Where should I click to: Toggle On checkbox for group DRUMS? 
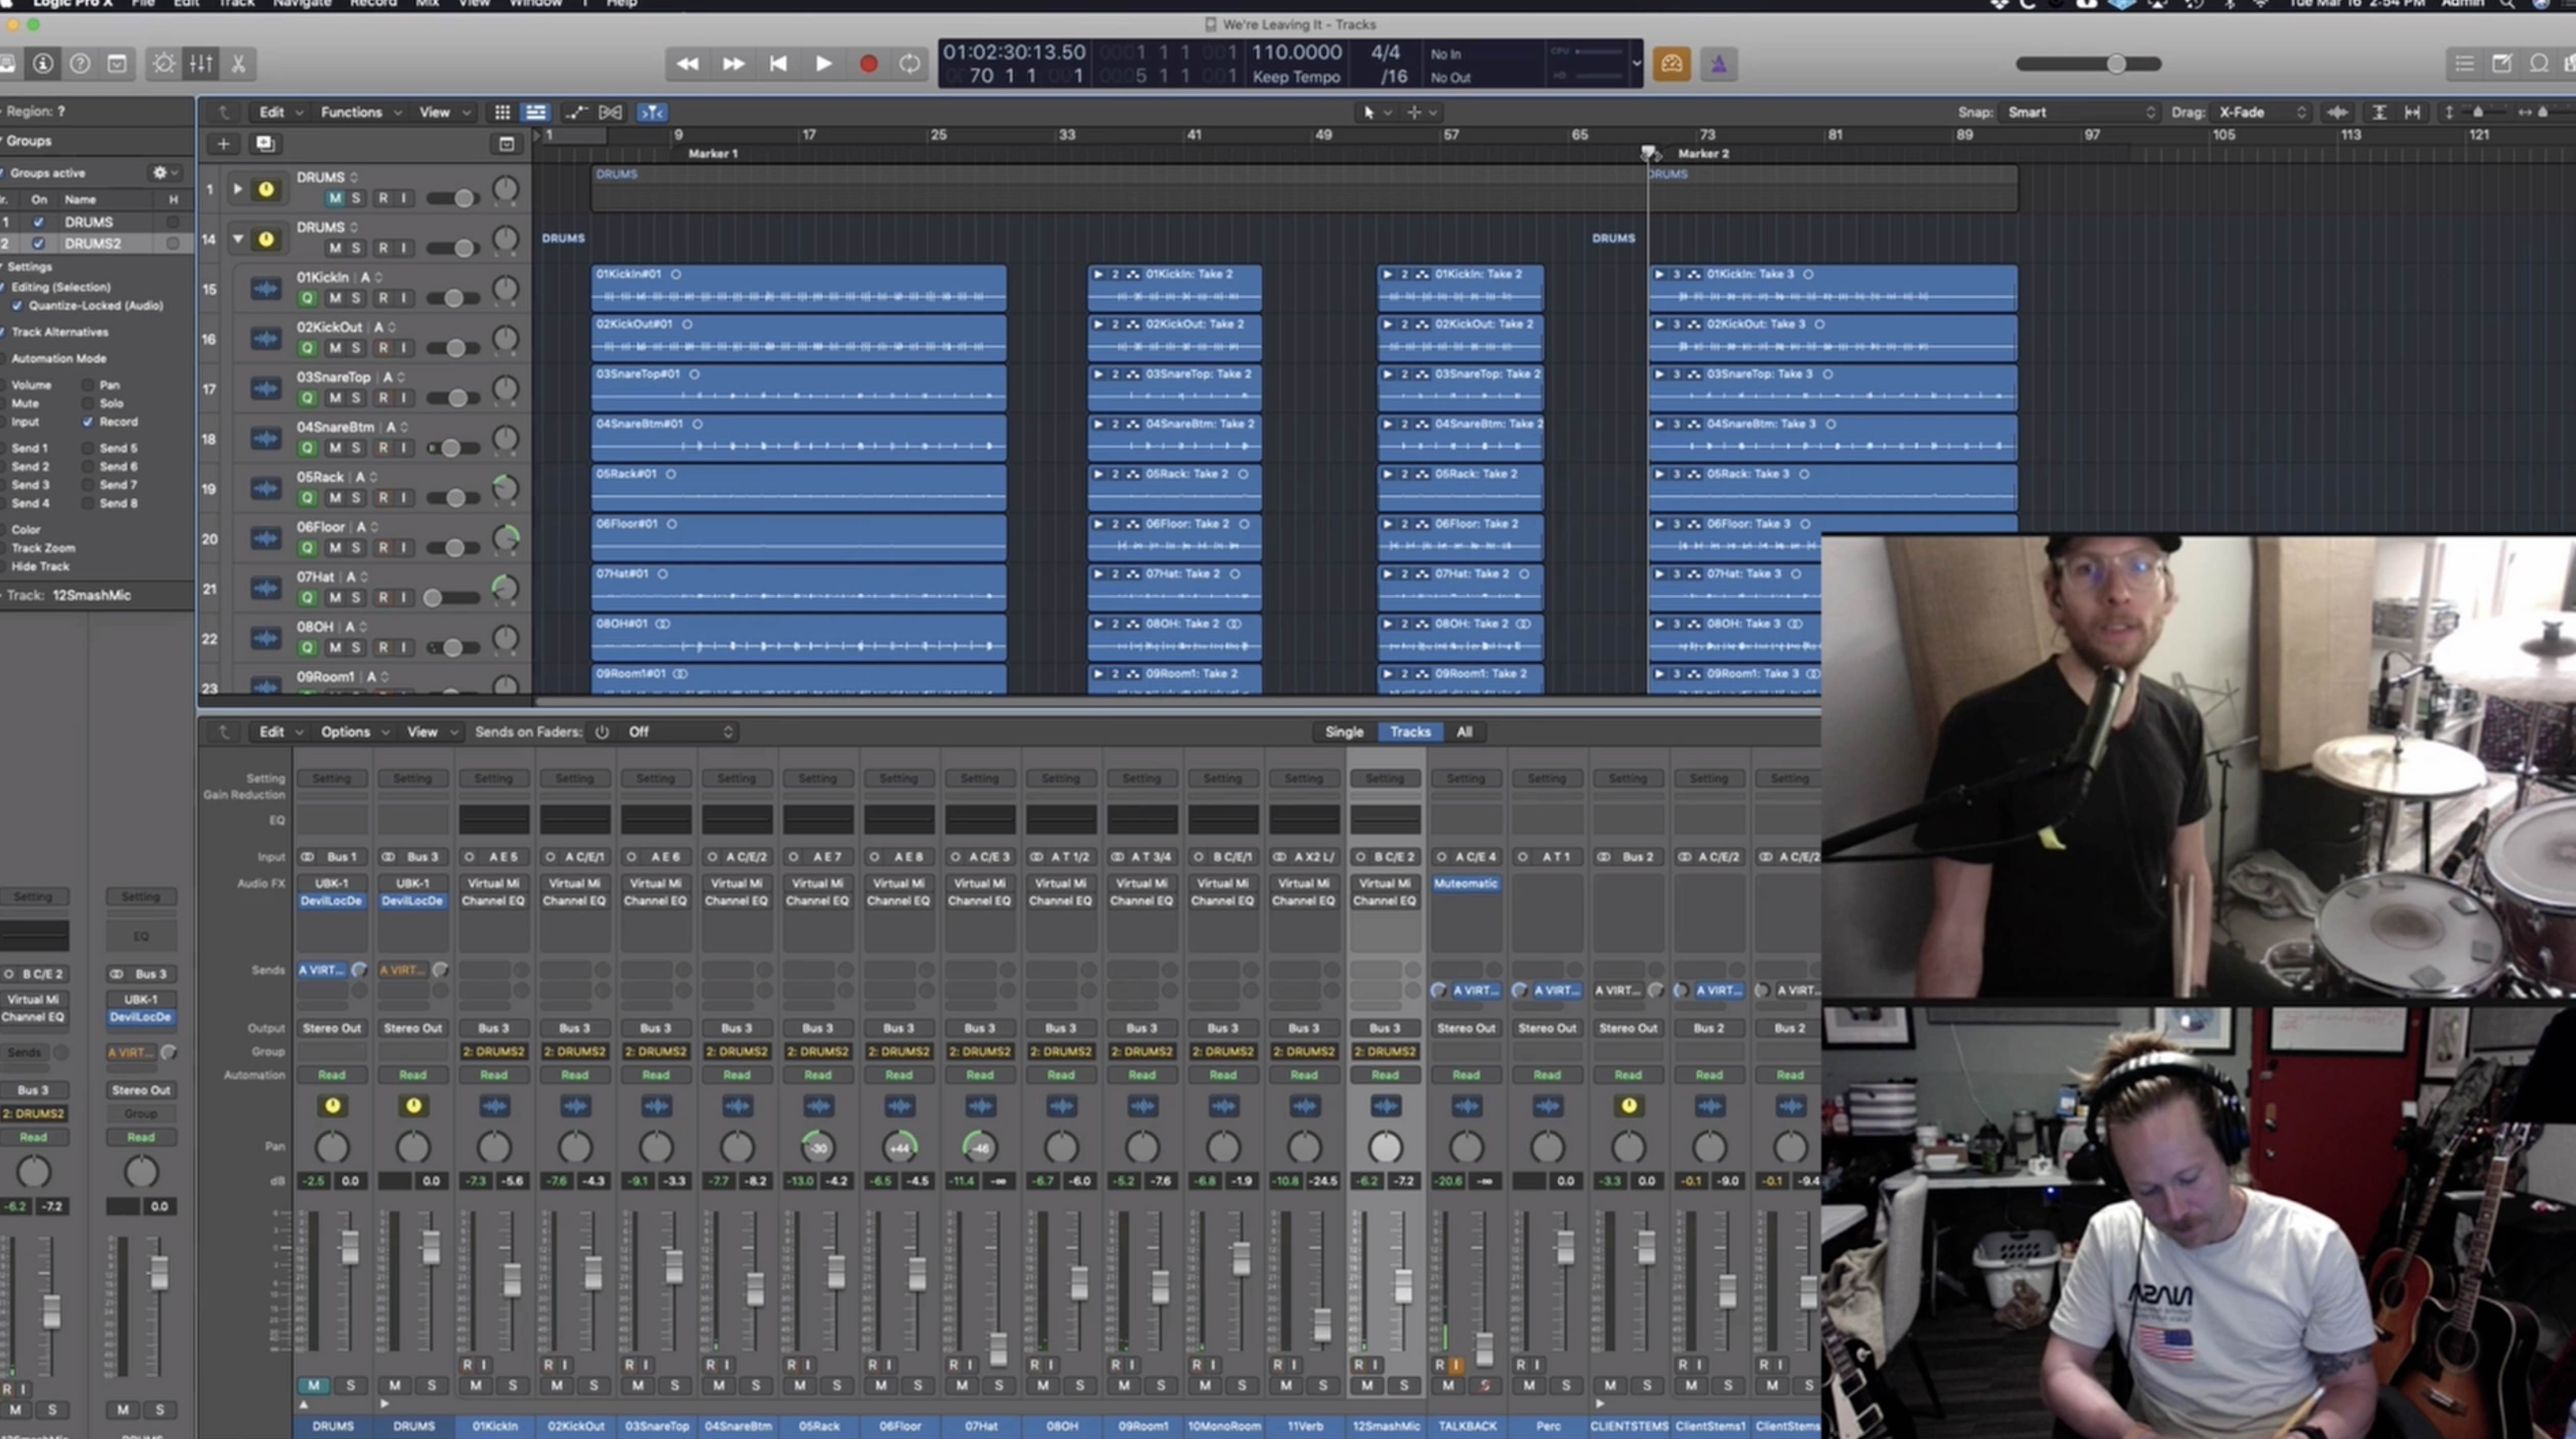click(x=38, y=222)
